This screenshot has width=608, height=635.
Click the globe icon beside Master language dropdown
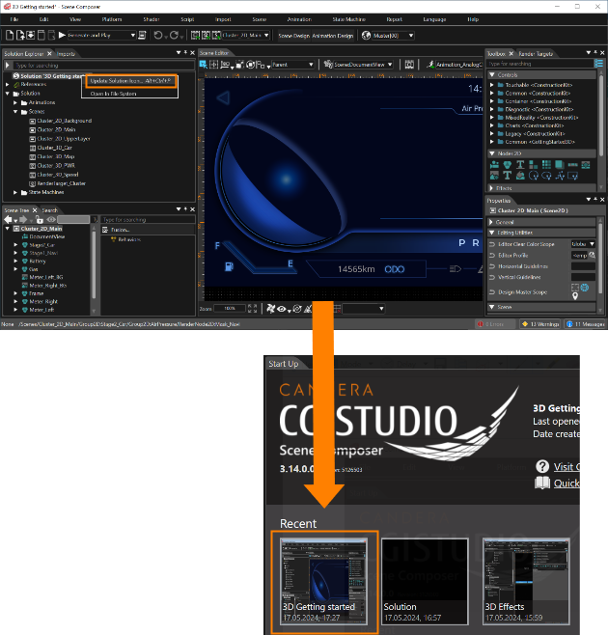366,36
